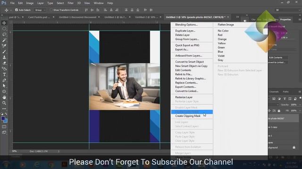This screenshot has height=169, width=302.
Task: Click align top edges icon
Action: click(x=86, y=10)
